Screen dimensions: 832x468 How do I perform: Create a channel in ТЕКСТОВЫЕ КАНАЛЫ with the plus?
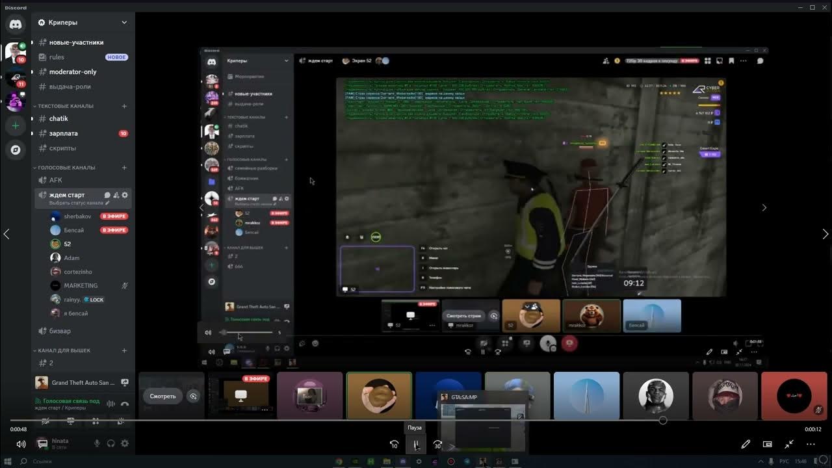[x=124, y=106]
